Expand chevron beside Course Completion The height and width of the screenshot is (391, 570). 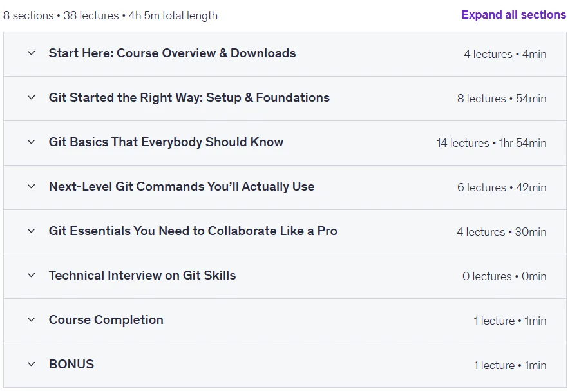pos(32,319)
